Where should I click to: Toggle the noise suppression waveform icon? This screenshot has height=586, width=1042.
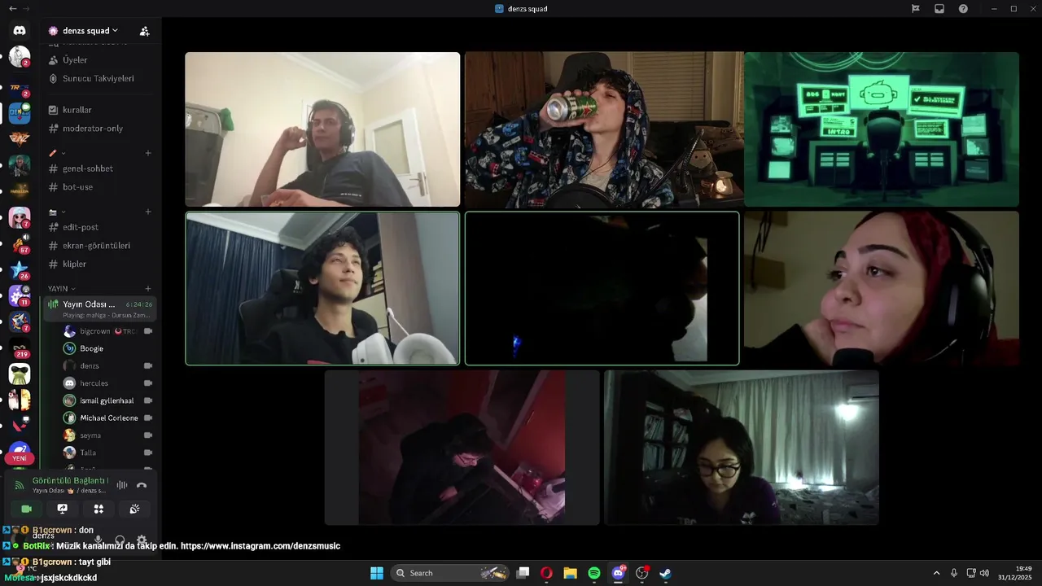122,485
